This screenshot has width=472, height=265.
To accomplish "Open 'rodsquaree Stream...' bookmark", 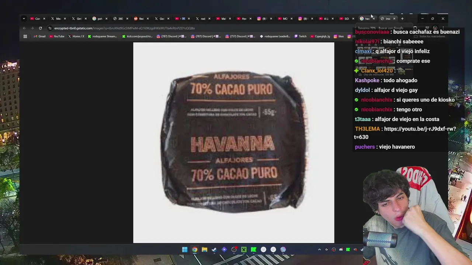I will pyautogui.click(x=103, y=36).
